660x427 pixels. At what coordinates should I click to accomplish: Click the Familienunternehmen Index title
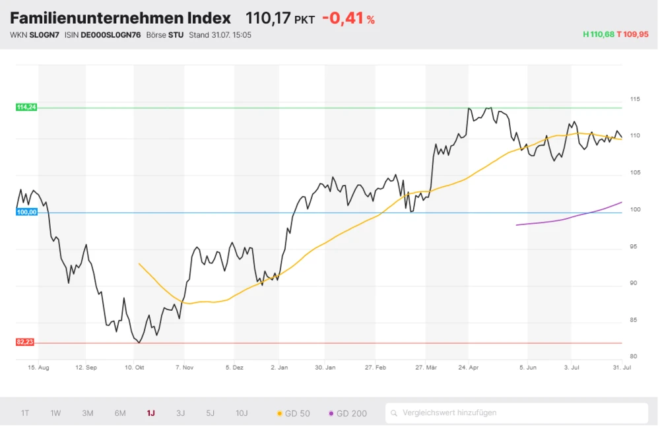(x=120, y=18)
